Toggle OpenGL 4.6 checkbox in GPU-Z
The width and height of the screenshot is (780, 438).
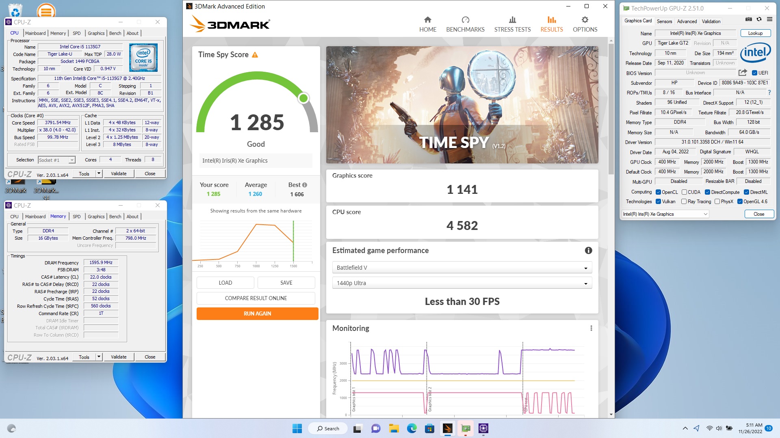point(740,202)
